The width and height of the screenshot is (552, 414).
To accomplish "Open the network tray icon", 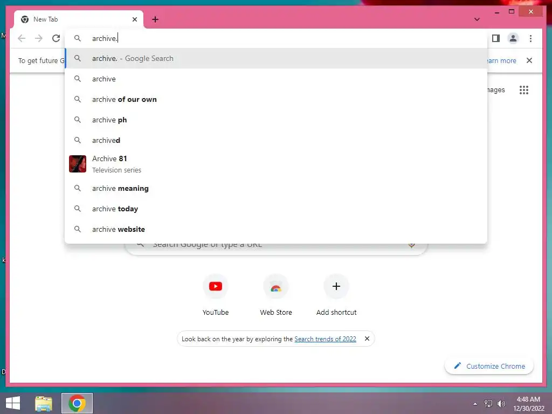I will coord(488,404).
